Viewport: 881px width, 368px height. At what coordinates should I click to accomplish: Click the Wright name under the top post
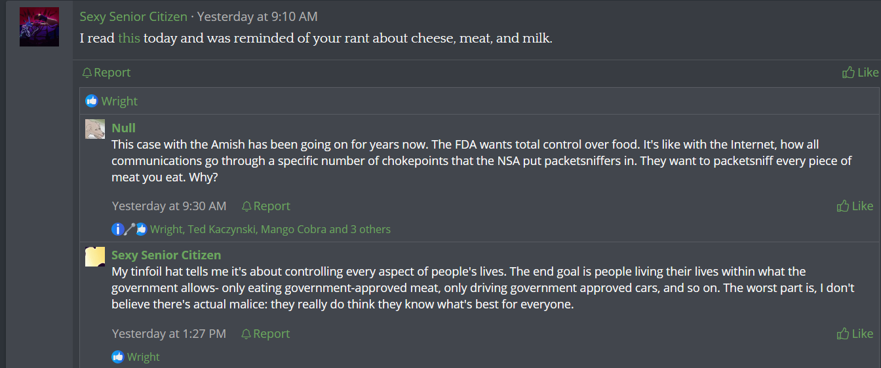119,101
